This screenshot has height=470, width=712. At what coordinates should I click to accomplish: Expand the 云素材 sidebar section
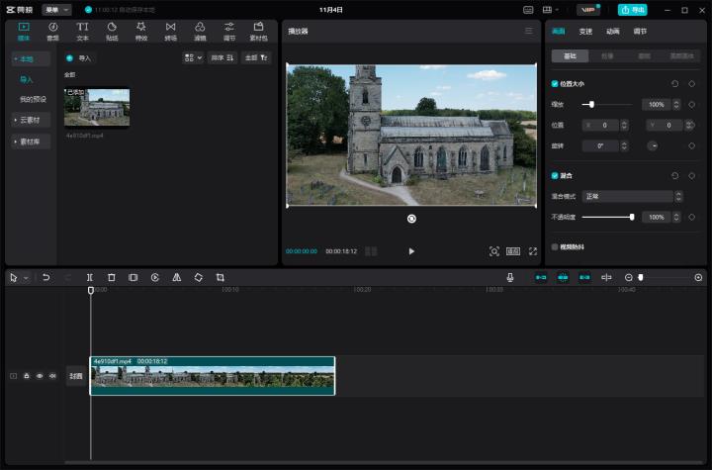click(x=30, y=120)
